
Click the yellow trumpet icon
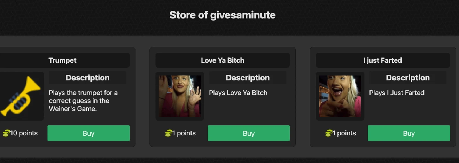(21, 96)
